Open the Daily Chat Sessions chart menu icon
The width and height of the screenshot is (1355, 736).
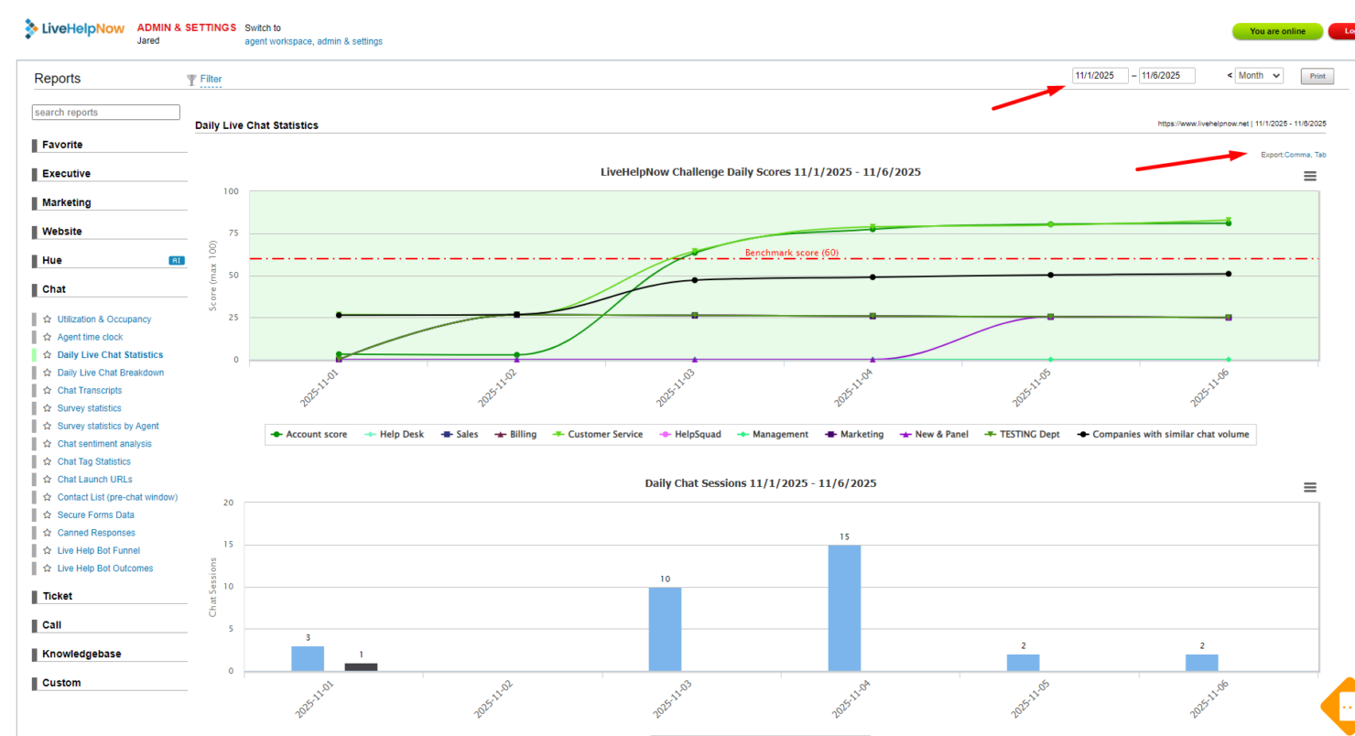[1309, 488]
